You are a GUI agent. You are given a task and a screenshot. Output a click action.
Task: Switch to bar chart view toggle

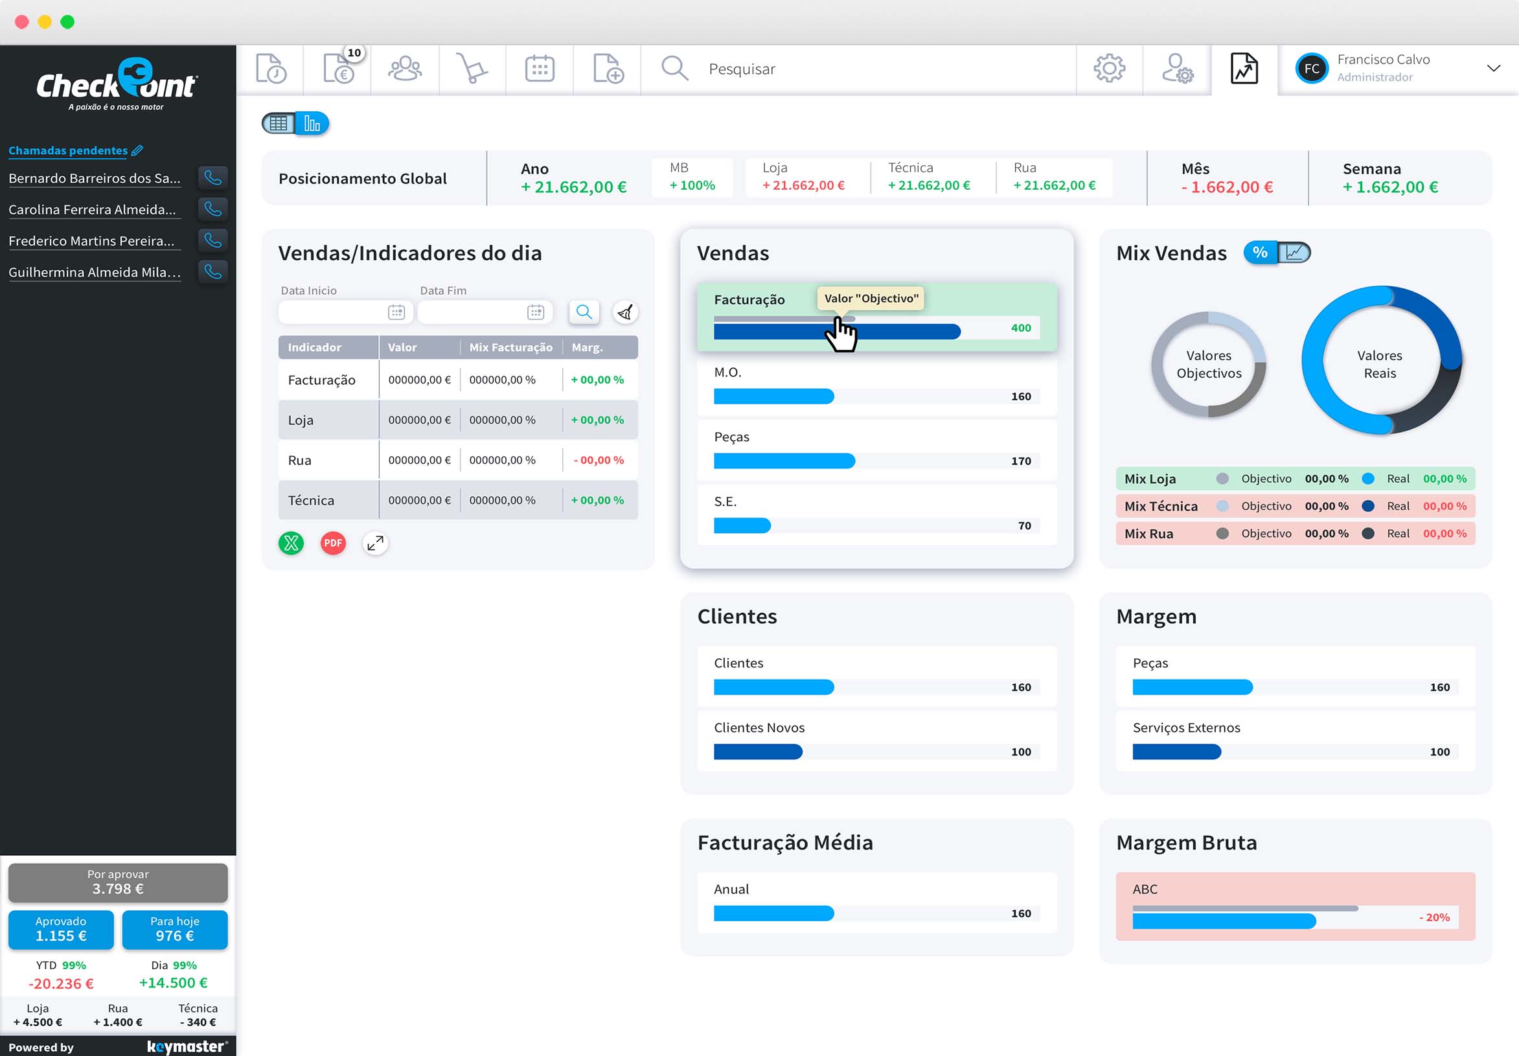pos(312,124)
